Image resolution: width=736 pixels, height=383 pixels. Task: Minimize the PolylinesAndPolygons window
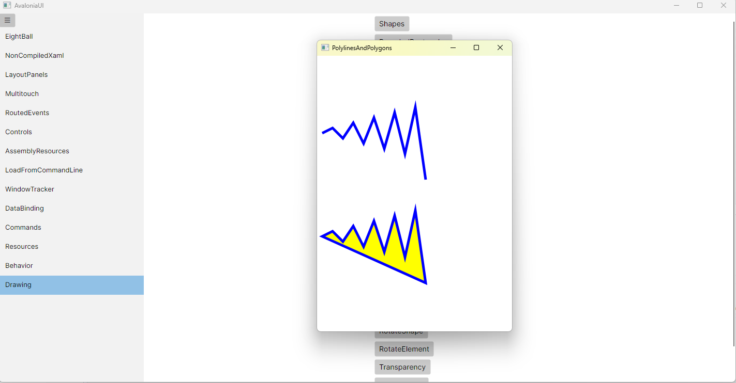(453, 47)
